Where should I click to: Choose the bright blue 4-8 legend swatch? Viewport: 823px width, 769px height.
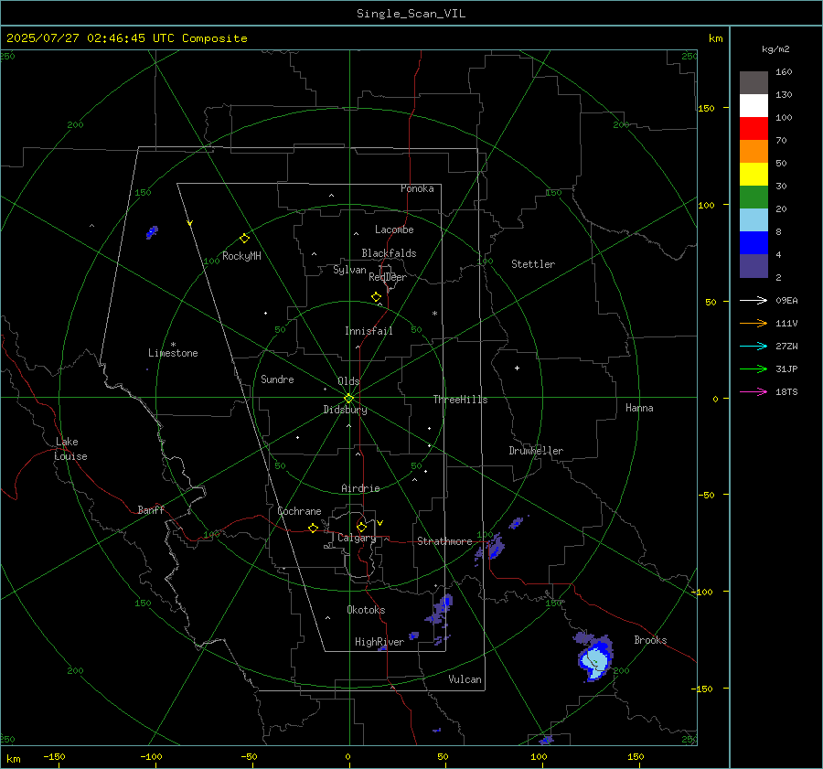point(754,243)
